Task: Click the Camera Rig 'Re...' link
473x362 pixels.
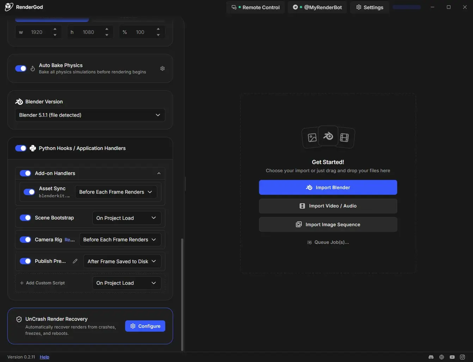Action: click(70, 240)
